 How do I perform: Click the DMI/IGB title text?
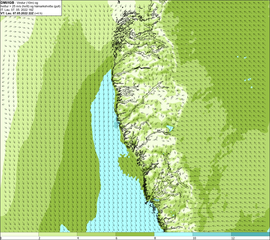(7, 3)
